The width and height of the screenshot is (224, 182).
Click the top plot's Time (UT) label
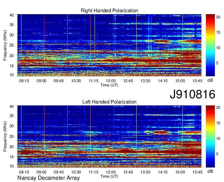coord(109,85)
